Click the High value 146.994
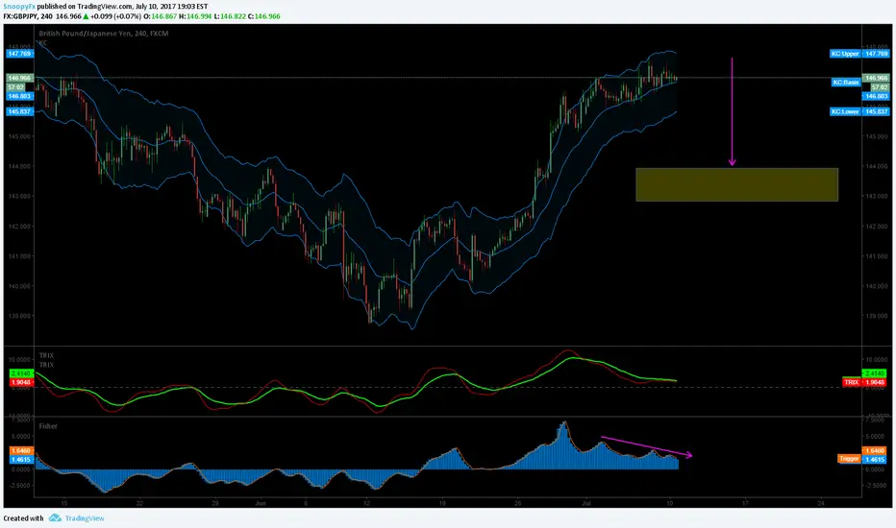The image size is (896, 528). click(x=199, y=16)
